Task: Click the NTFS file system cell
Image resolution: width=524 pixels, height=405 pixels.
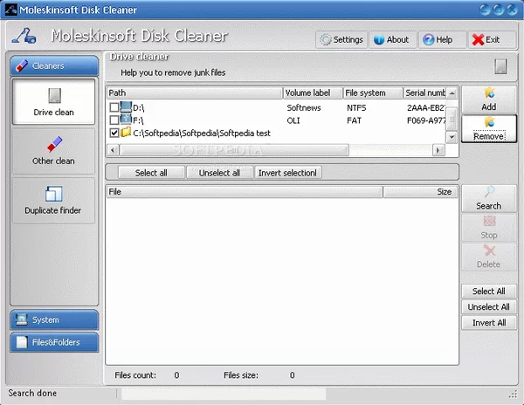Action: (356, 107)
